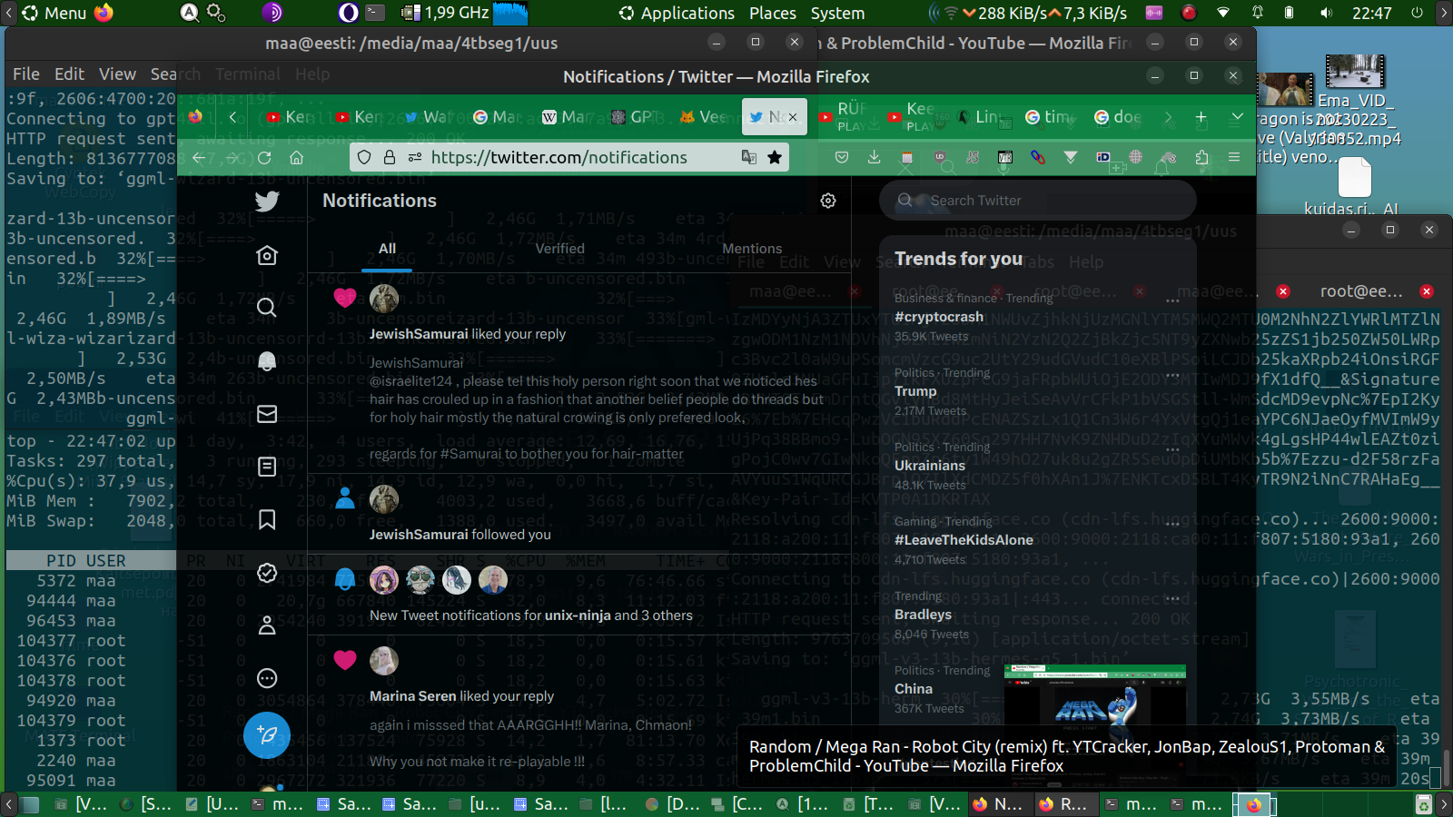This screenshot has width=1453, height=817.
Task: Open Twitter Explore magnifier in sidebar
Action: pos(267,308)
